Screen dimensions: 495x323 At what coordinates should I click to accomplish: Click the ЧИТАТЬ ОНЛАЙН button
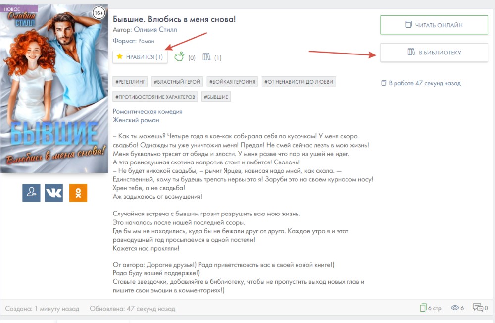(x=434, y=25)
